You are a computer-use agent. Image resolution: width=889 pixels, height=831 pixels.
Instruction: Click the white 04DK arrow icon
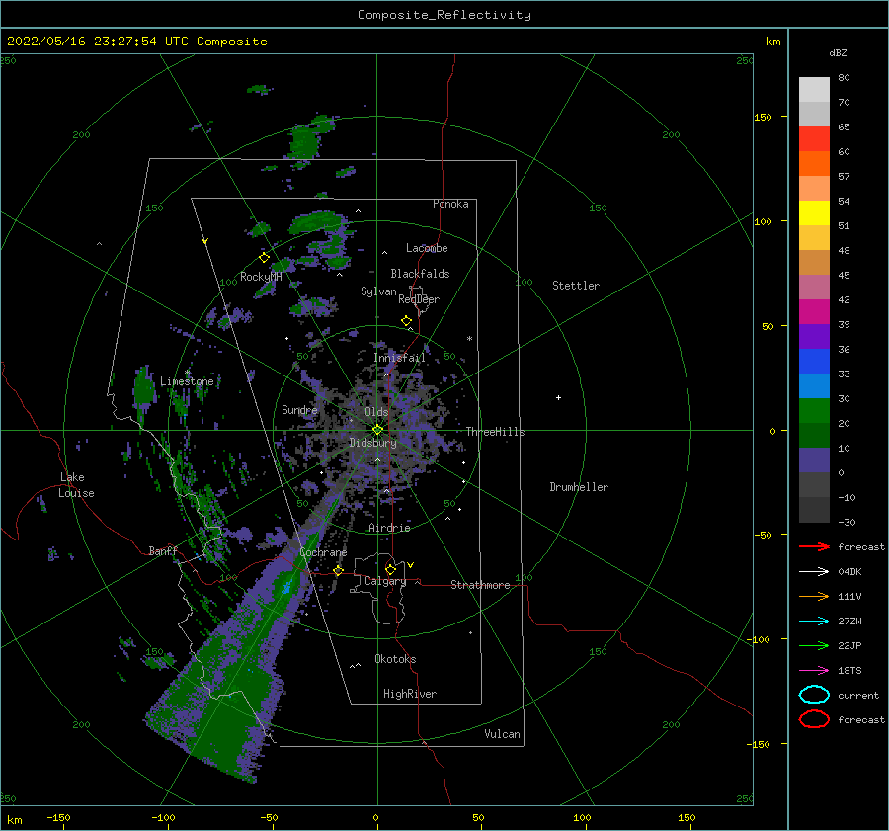click(814, 572)
